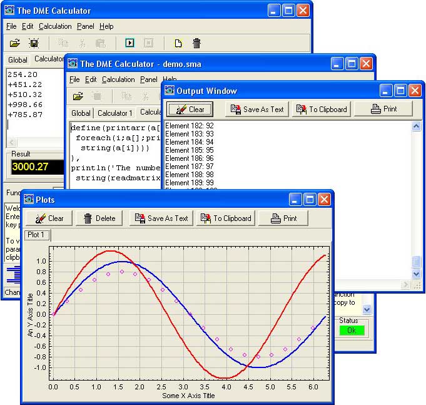Image resolution: width=426 pixels, height=405 pixels.
Task: Click Delete button in Plots window
Action: [99, 218]
